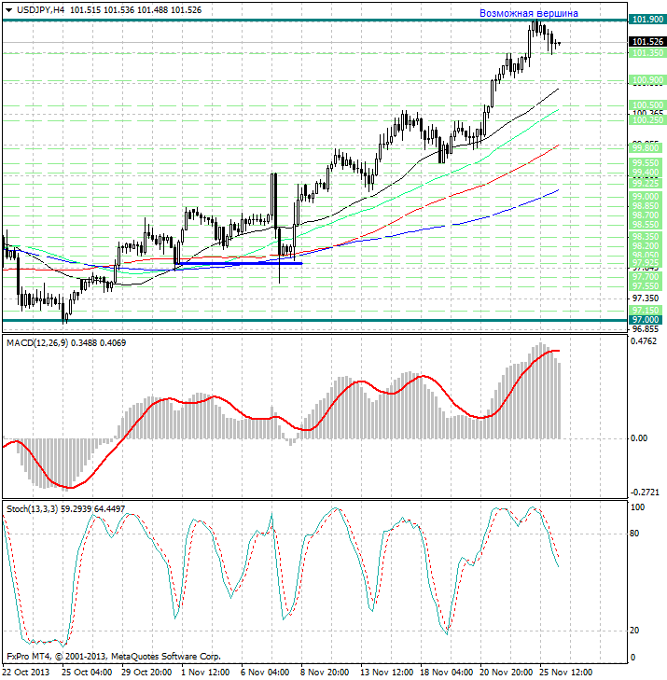The width and height of the screenshot is (667, 680).
Task: Click the current price tag 101.526
Action: [646, 42]
